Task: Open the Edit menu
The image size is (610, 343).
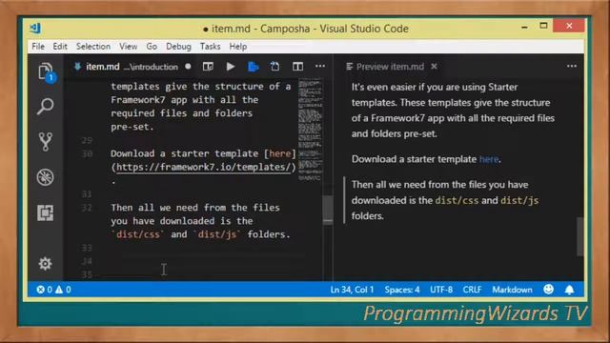Action: [x=60, y=47]
